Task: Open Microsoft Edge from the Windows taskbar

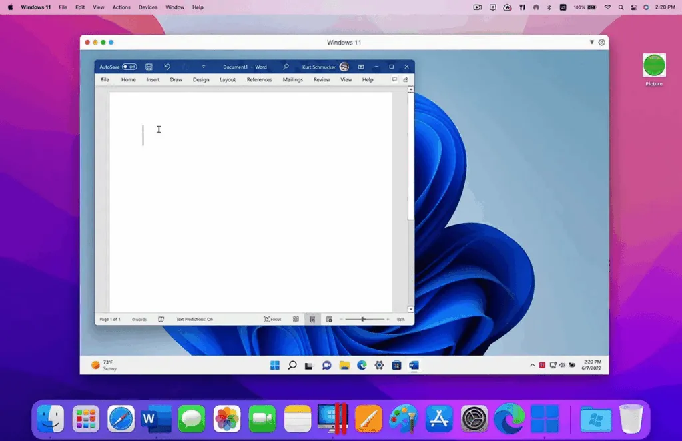Action: [x=362, y=365]
